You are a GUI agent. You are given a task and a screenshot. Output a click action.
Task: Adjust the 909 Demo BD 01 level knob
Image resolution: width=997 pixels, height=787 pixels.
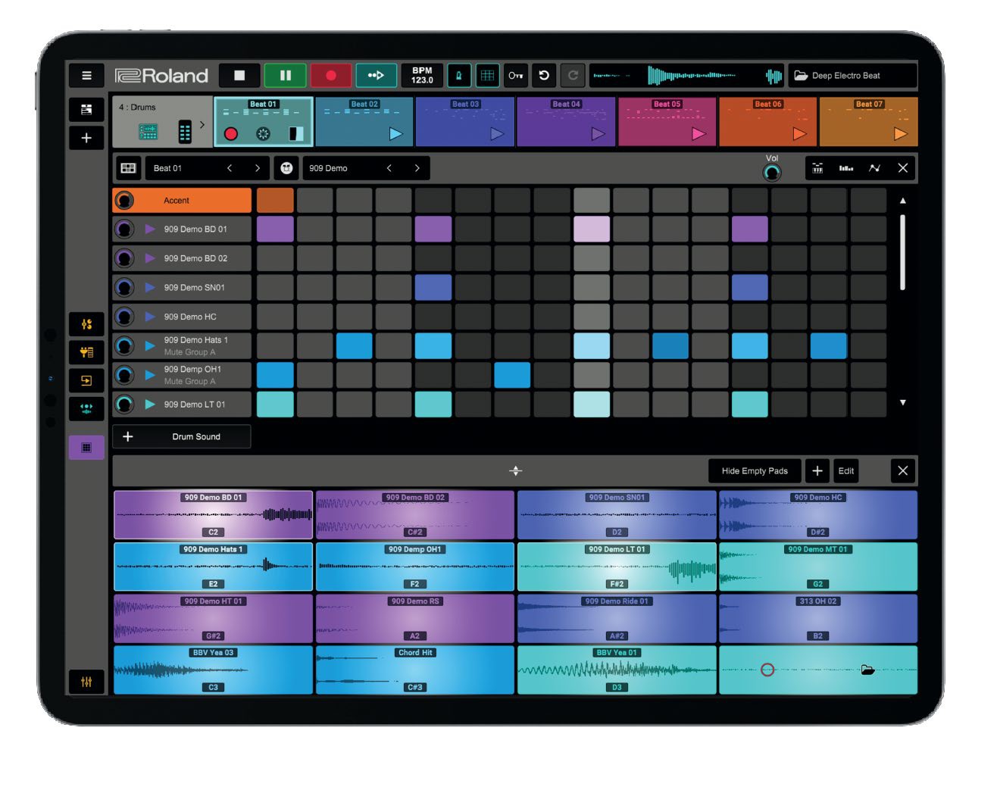[124, 229]
